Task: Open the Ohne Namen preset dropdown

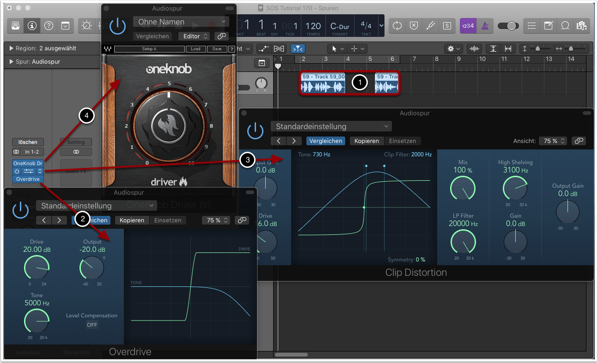Action: coord(181,22)
